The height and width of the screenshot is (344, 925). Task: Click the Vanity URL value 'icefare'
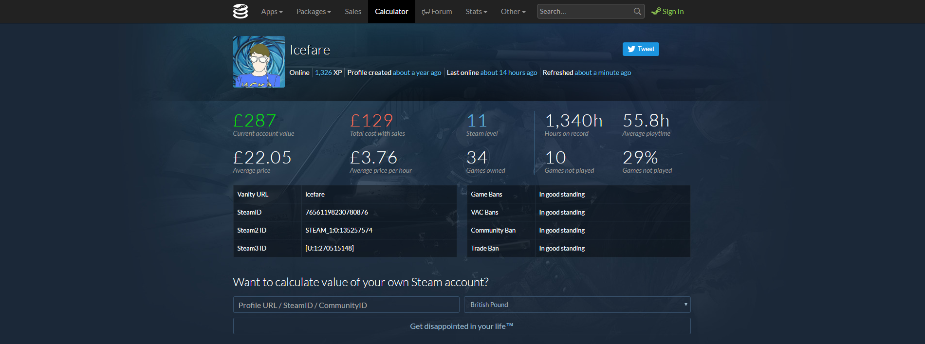pyautogui.click(x=315, y=194)
